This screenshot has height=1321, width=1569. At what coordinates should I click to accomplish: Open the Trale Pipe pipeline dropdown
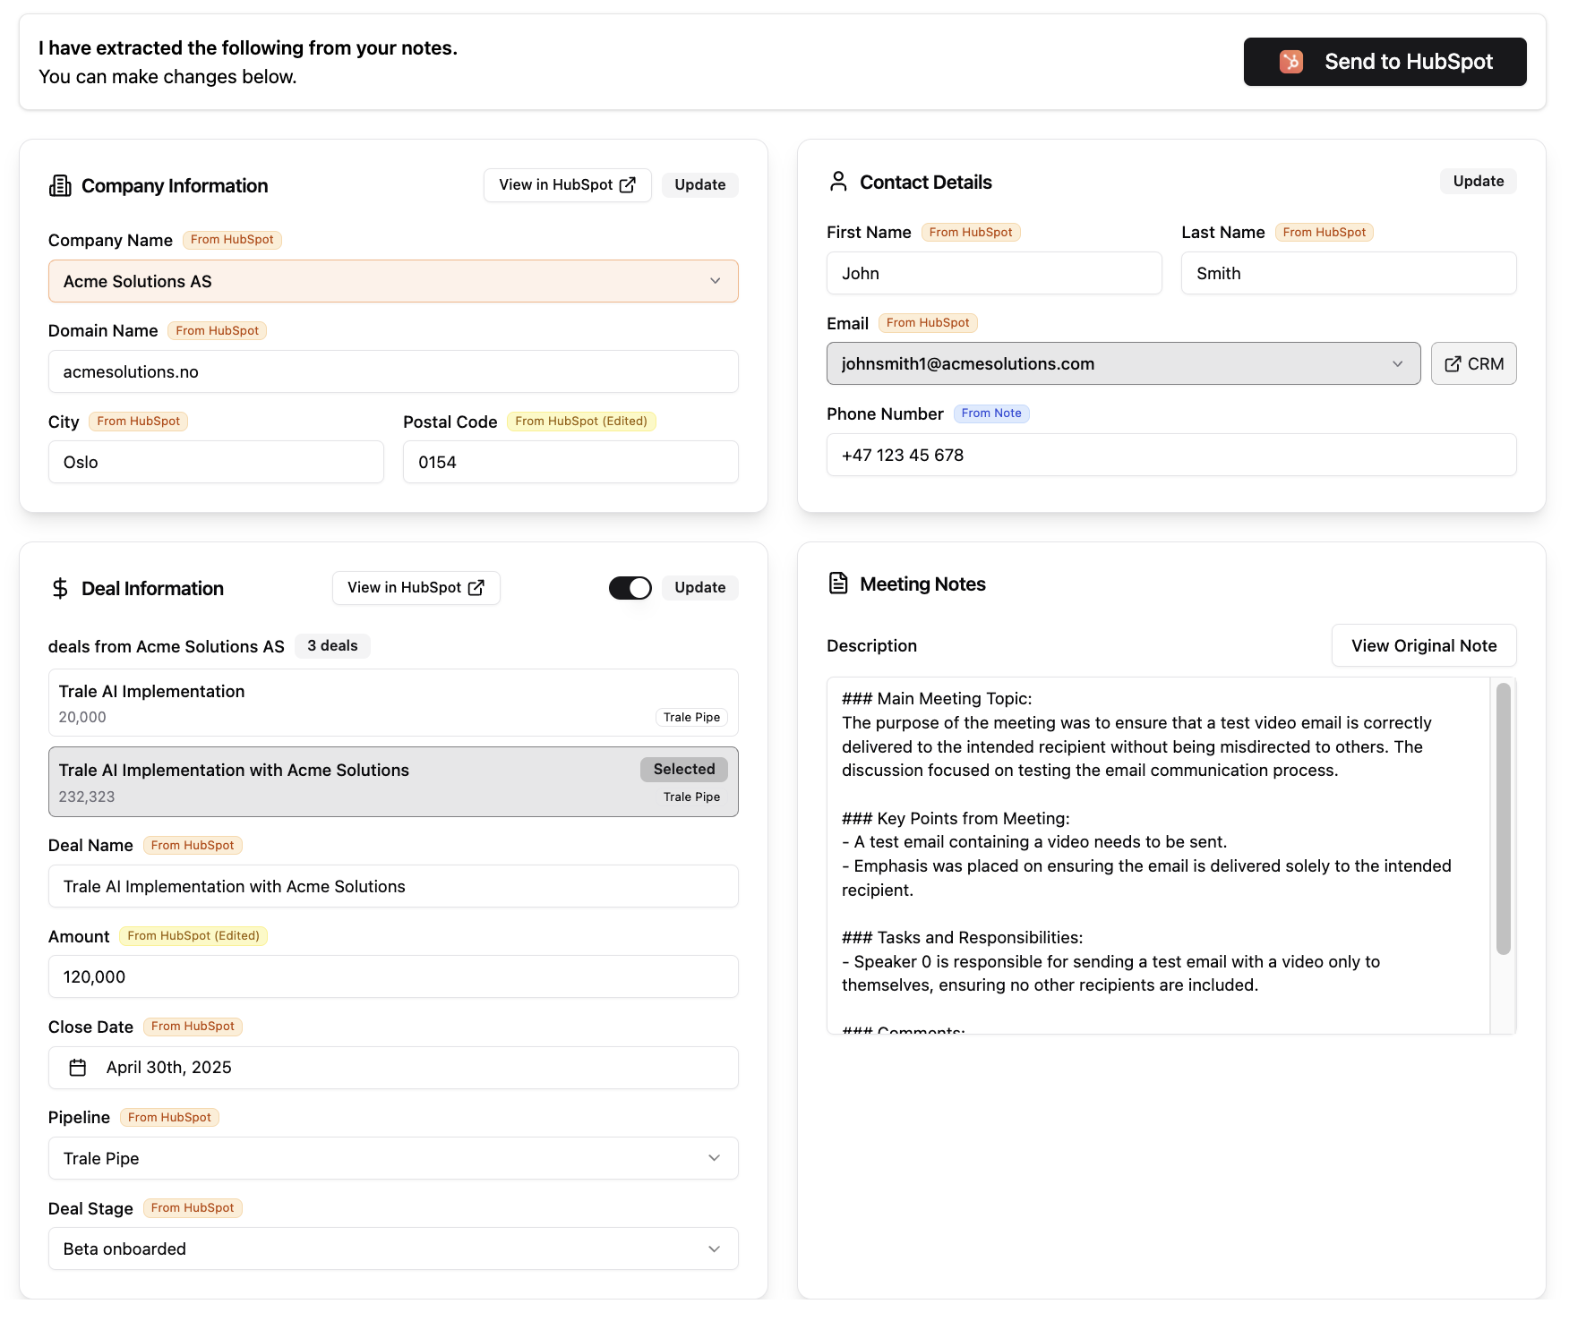(x=714, y=1157)
